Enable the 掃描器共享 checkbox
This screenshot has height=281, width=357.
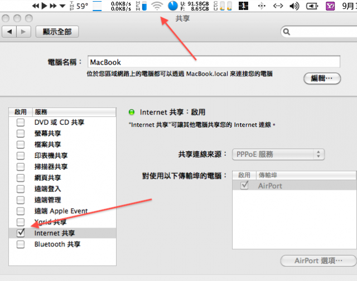21,167
